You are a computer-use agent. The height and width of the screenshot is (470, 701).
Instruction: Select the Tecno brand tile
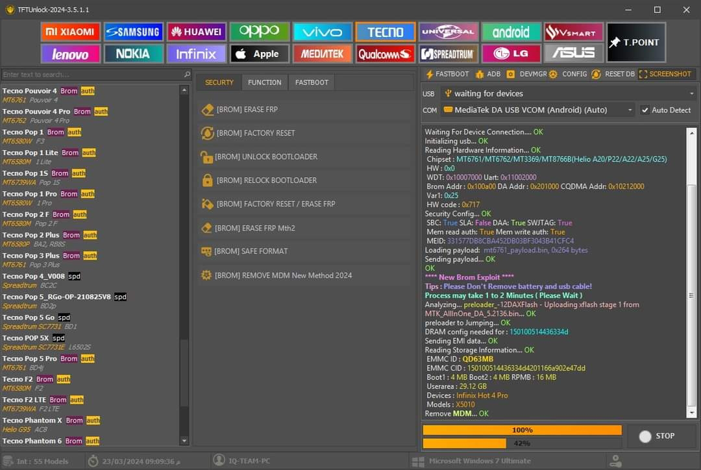[386, 32]
